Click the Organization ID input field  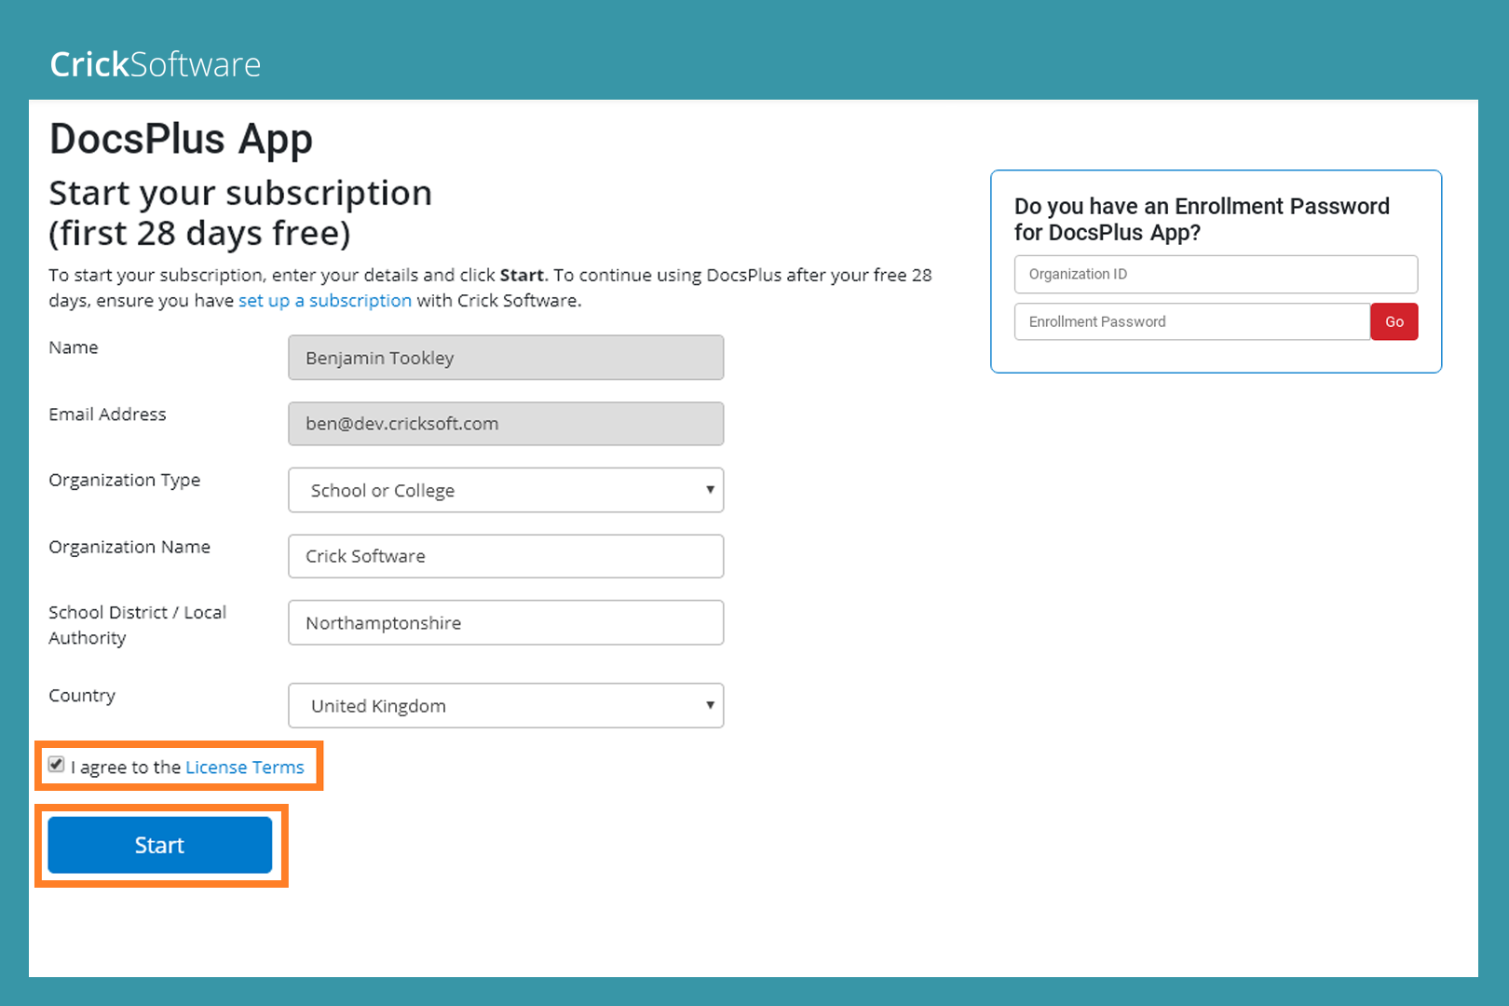click(x=1215, y=274)
